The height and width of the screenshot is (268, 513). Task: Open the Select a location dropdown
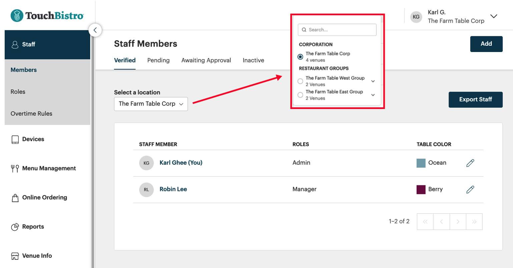pyautogui.click(x=151, y=104)
